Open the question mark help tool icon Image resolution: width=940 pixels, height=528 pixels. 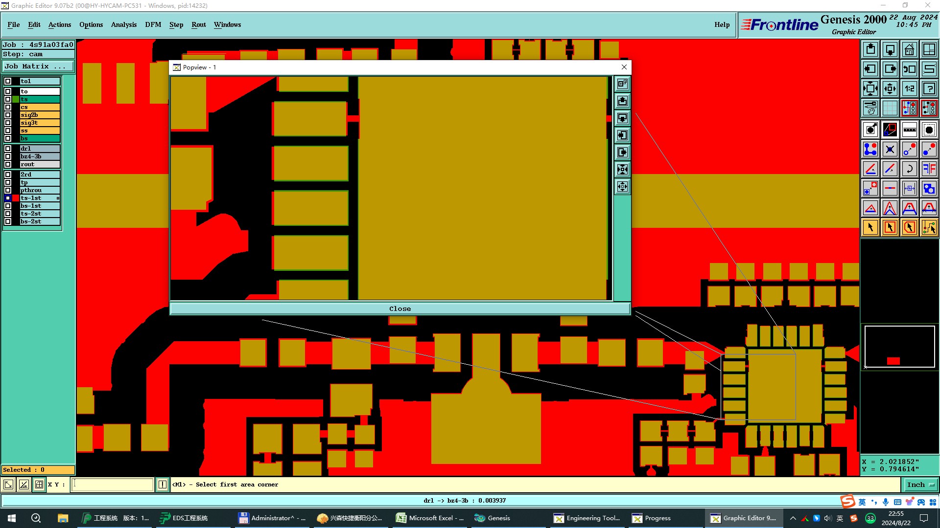(x=929, y=88)
